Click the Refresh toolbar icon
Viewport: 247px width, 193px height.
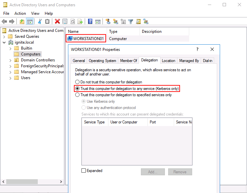73,21
